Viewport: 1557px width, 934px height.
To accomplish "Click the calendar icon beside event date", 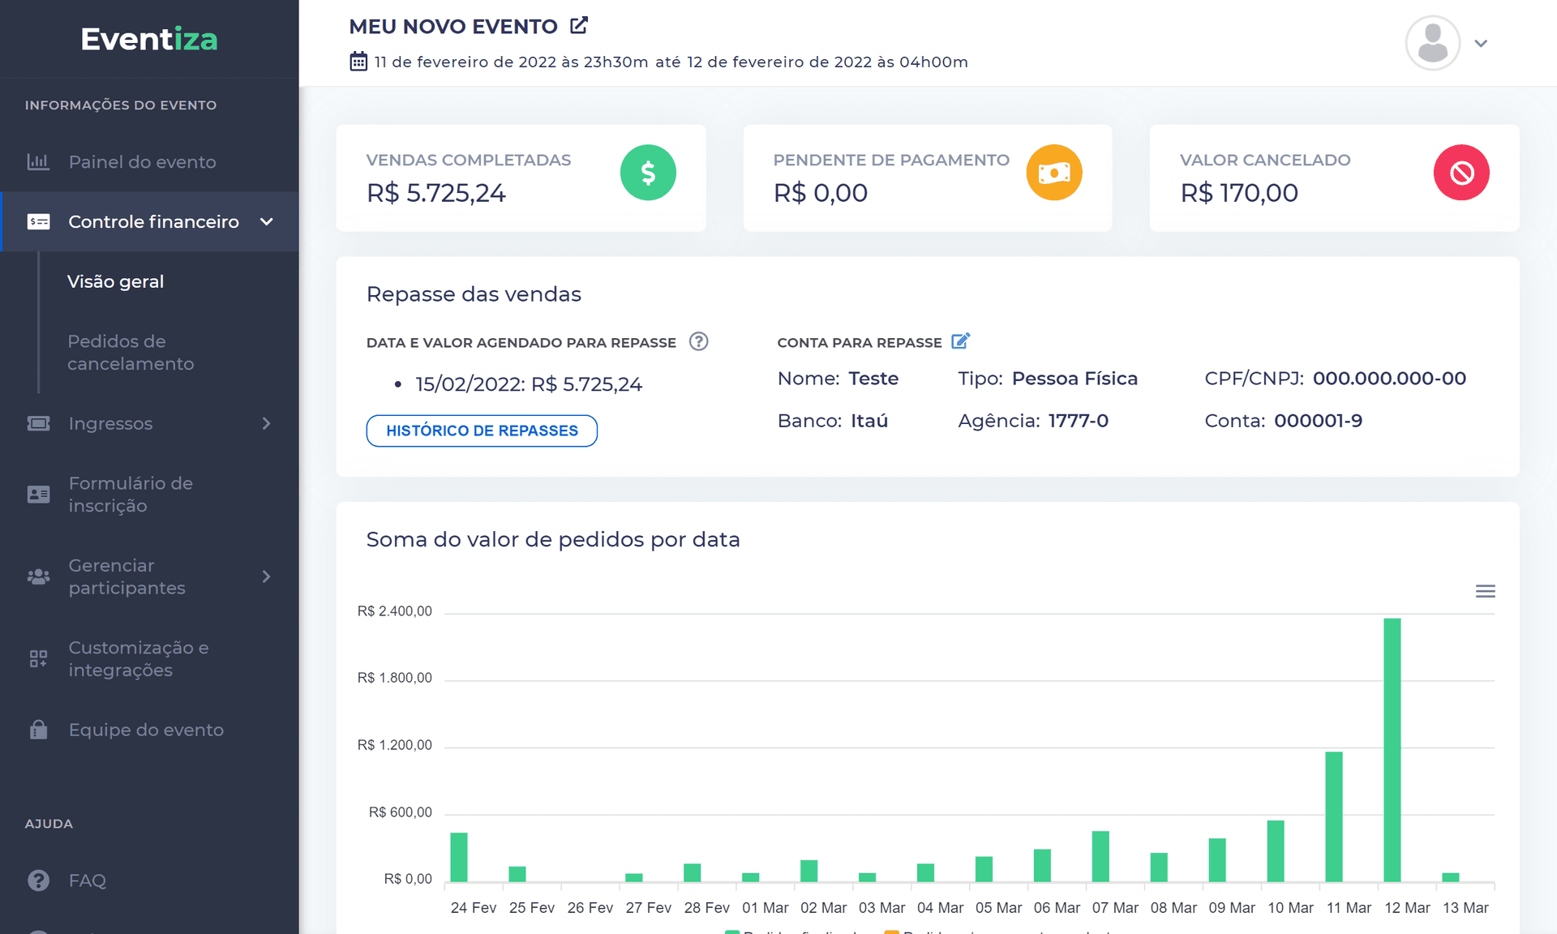I will 358,62.
